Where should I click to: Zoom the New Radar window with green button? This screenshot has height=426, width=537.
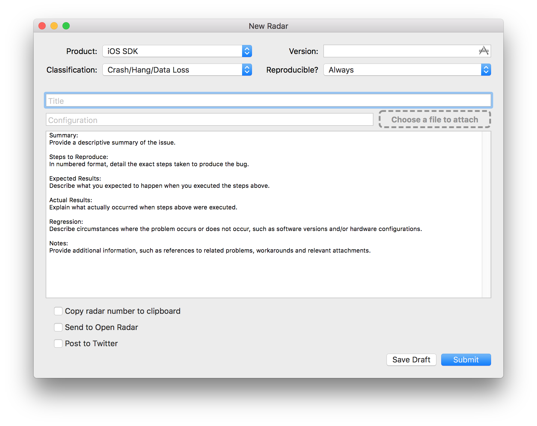coord(66,26)
